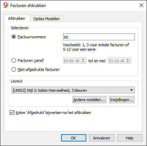The image size is (147, 146).
Task: Click the invoice number field containing 60
Action: (99, 37)
